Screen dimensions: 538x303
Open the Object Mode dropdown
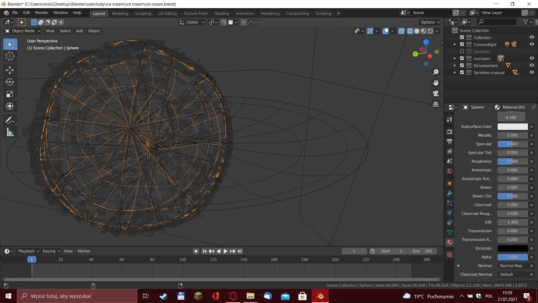coord(23,31)
